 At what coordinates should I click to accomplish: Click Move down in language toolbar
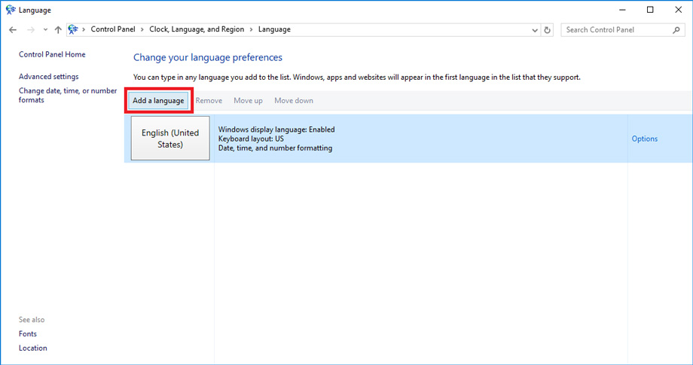(294, 101)
